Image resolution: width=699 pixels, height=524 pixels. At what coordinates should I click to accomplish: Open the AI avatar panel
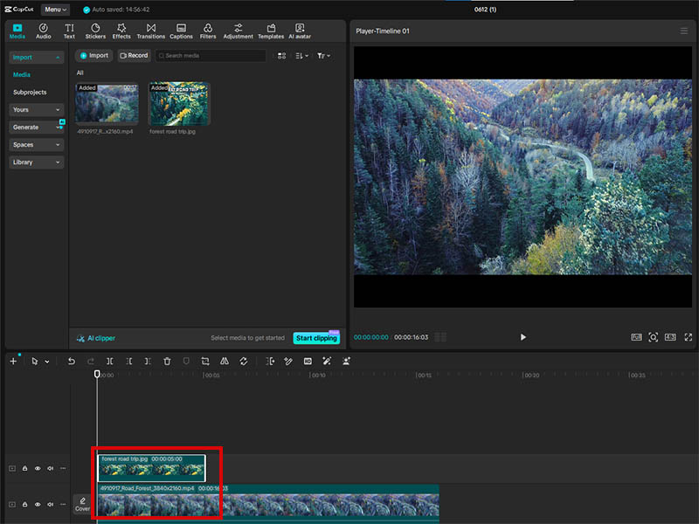tap(300, 31)
